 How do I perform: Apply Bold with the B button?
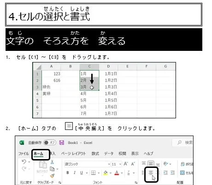[68, 173]
